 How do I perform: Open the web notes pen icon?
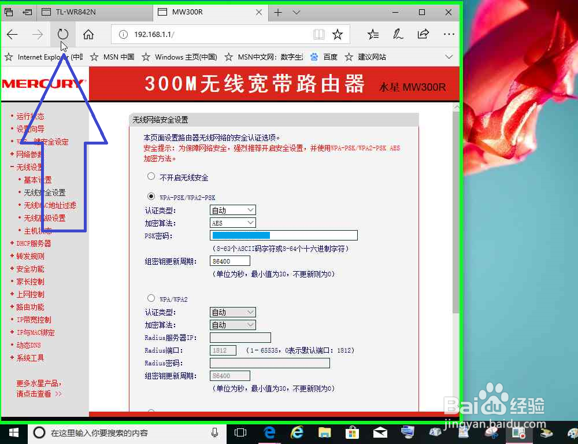[x=398, y=35]
